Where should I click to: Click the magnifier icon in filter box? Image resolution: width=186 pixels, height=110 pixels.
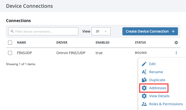pos(12,32)
